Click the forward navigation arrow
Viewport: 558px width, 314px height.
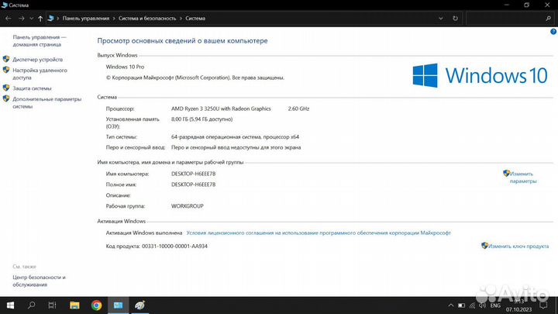click(x=22, y=18)
